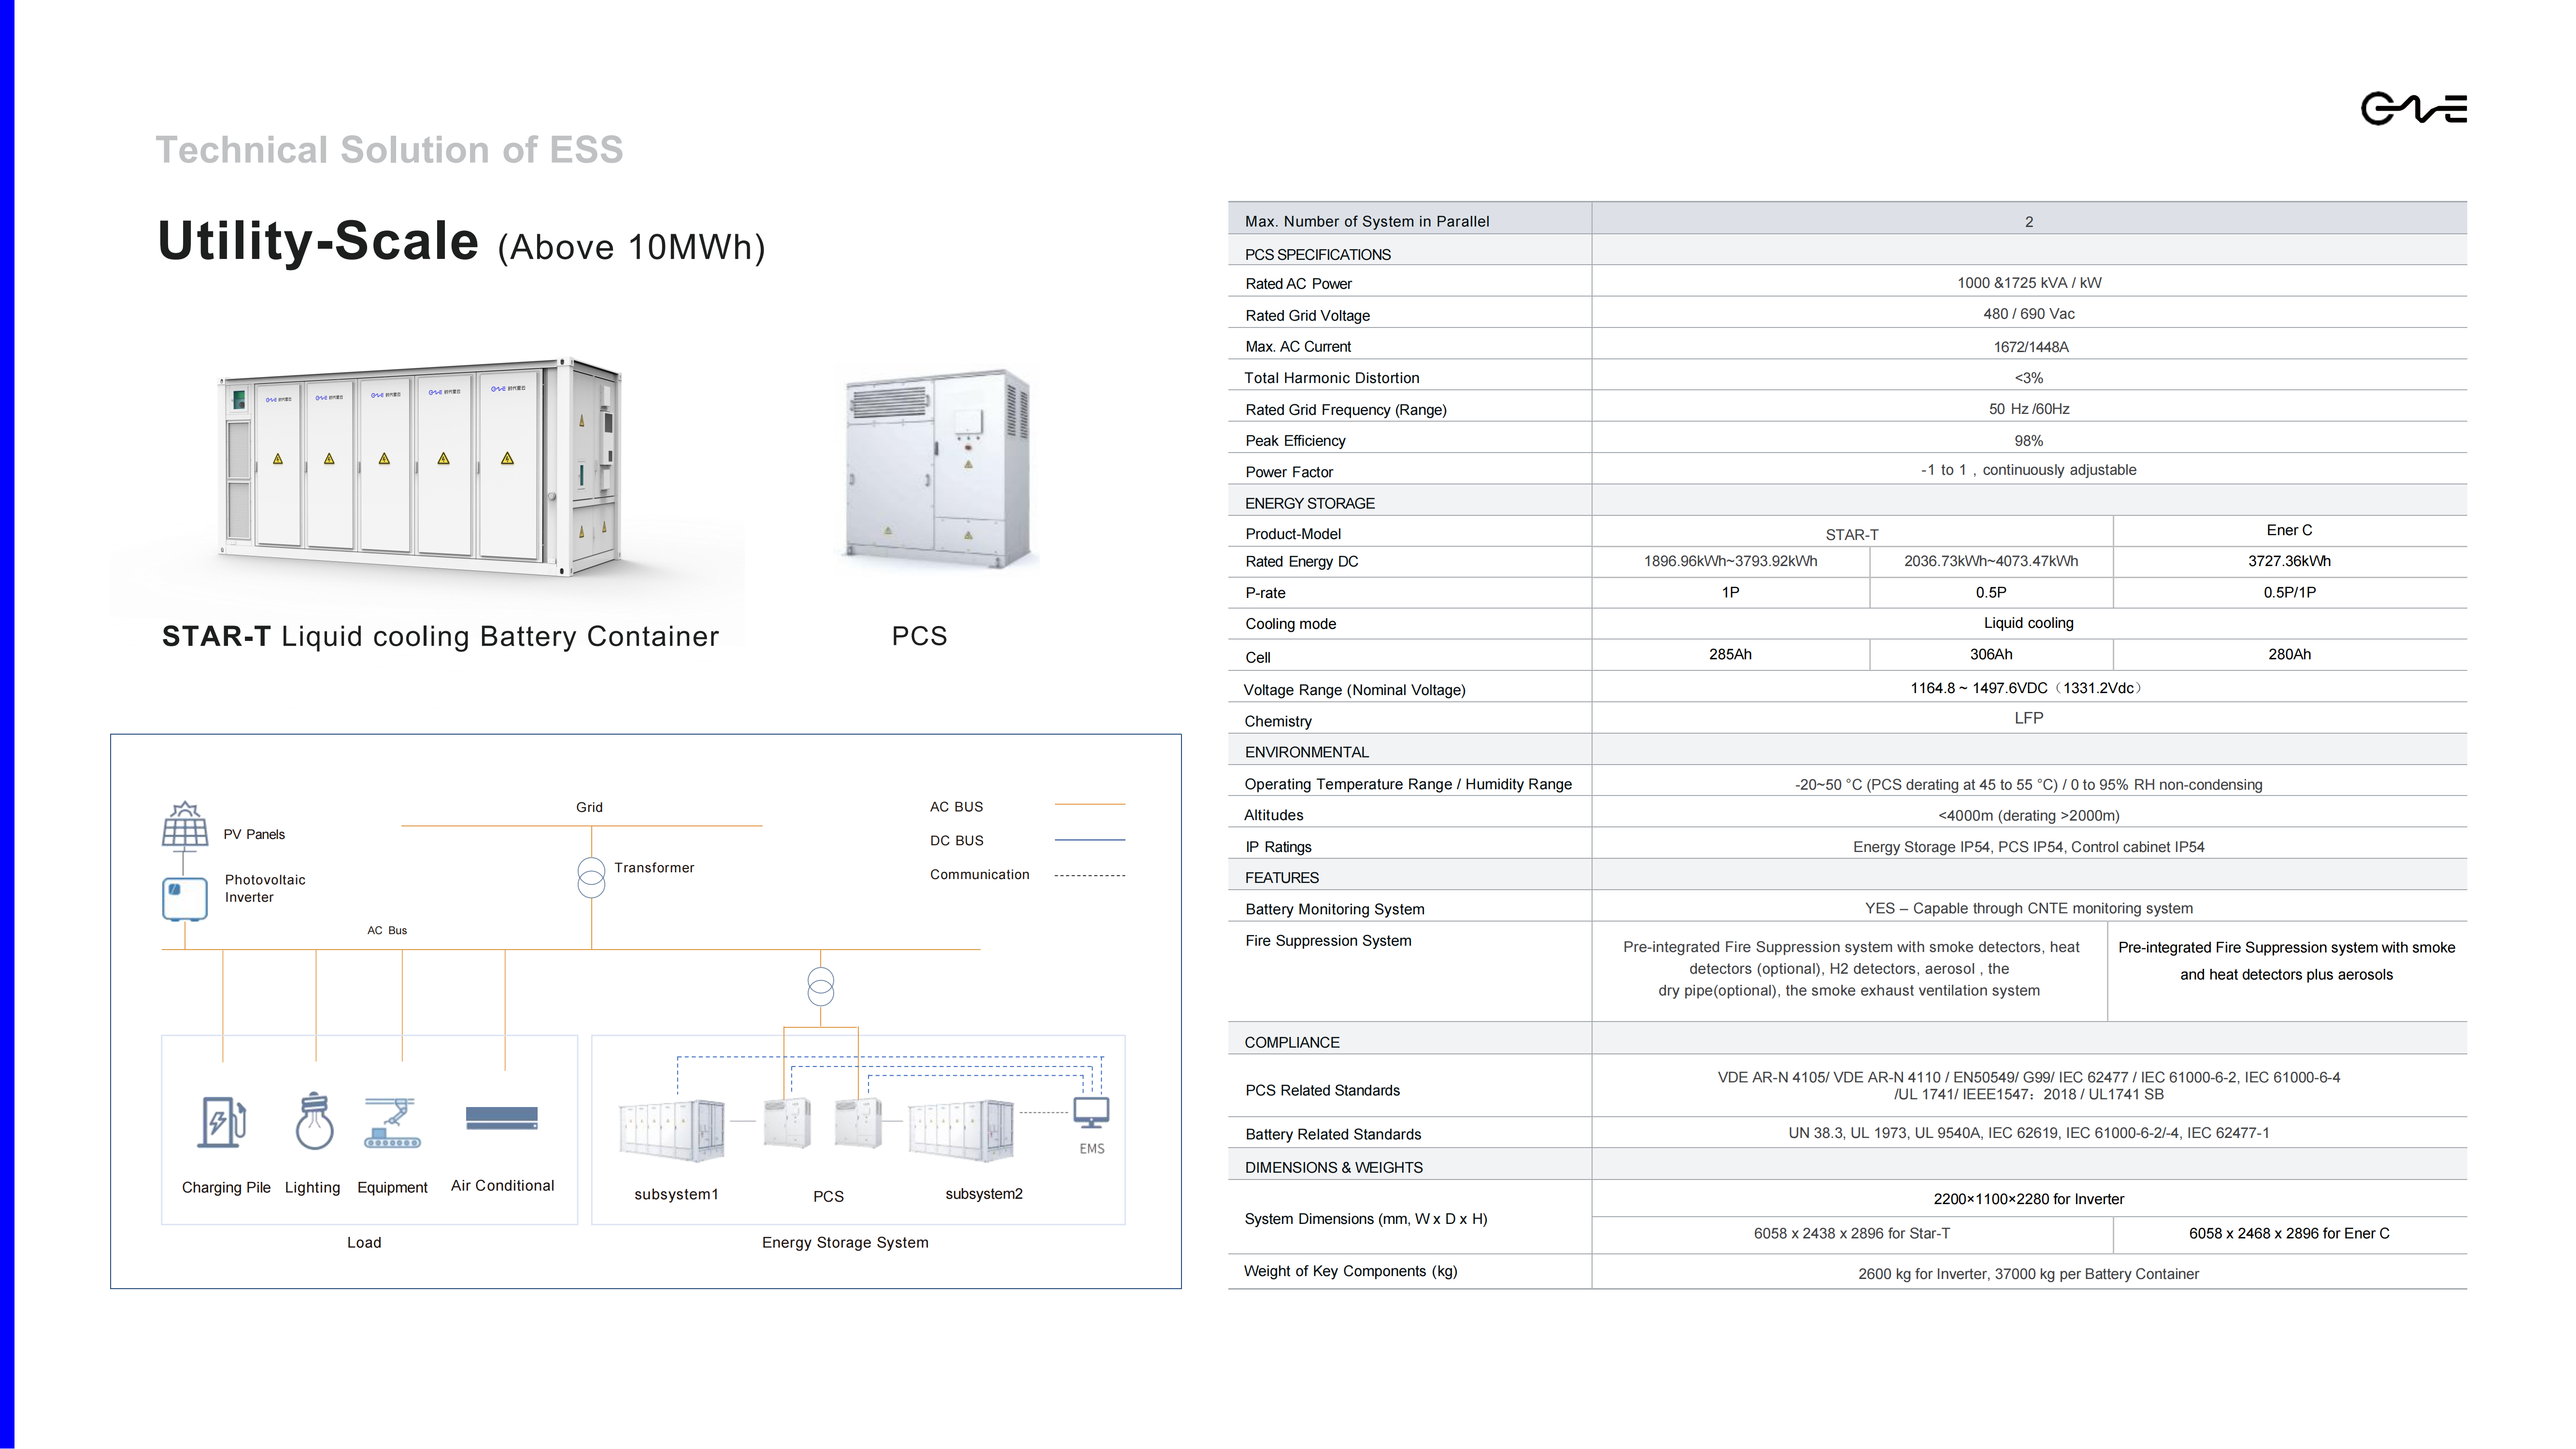
Task: Click the 'Technical Solution of ESS' heading
Action: pyautogui.click(x=389, y=150)
